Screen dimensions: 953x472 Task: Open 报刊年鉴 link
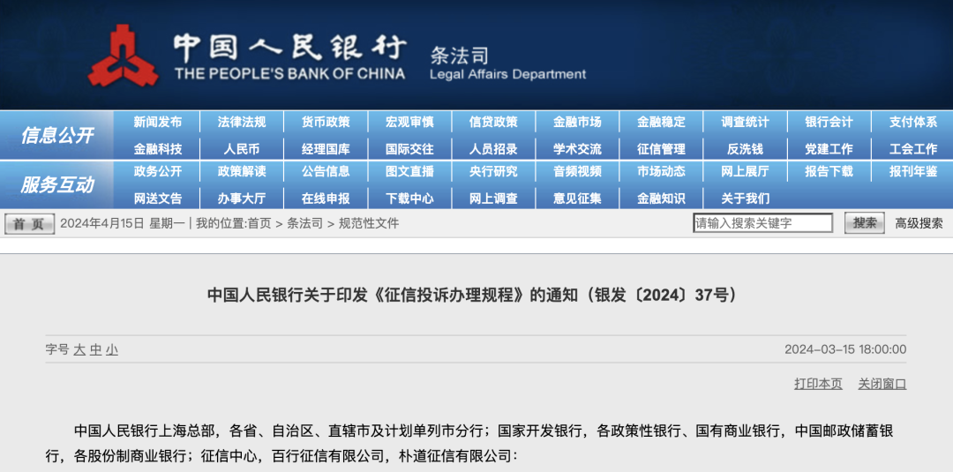(x=913, y=171)
